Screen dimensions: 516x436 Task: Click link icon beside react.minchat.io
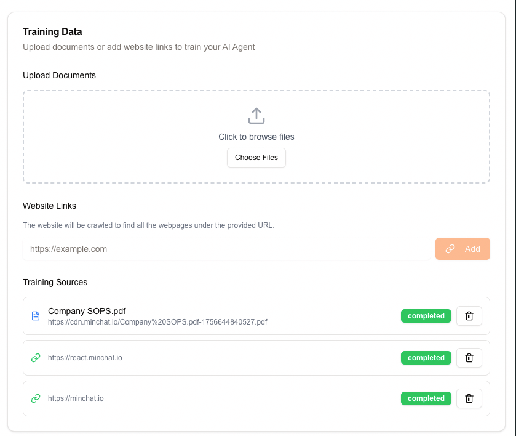coord(36,358)
